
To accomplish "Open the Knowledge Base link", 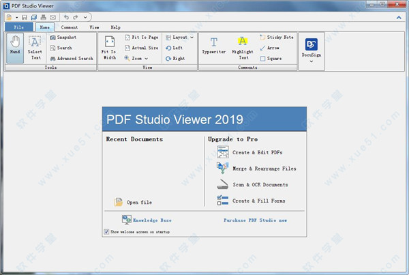I will [x=147, y=220].
